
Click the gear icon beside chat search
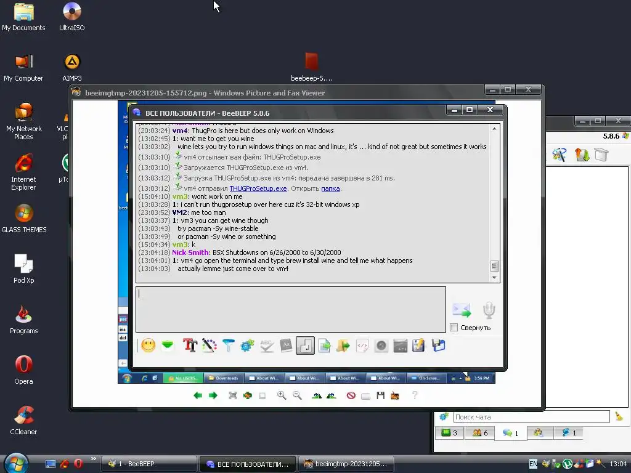444,417
